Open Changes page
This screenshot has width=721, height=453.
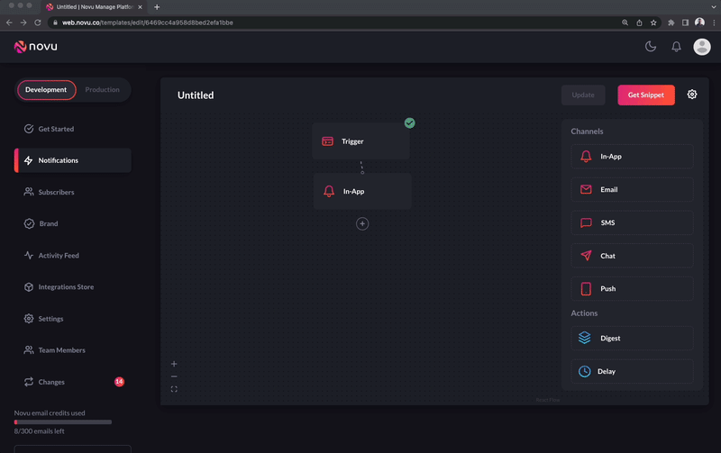point(73,382)
